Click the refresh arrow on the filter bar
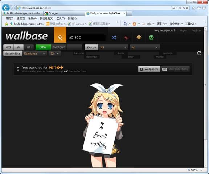The height and width of the screenshot is (174, 209). (199, 53)
